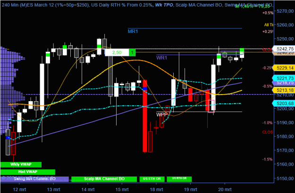The width and height of the screenshot is (295, 193).
Task: Click the US Daily RTH % From 0.25% title
Action: (122, 5)
